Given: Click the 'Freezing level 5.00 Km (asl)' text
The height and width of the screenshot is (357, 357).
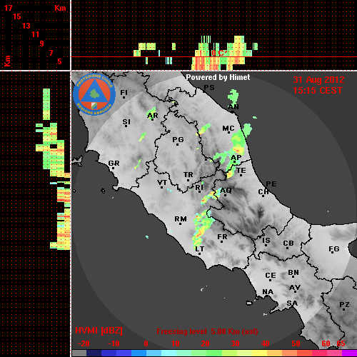Looking at the screenshot, I should 207,331.
